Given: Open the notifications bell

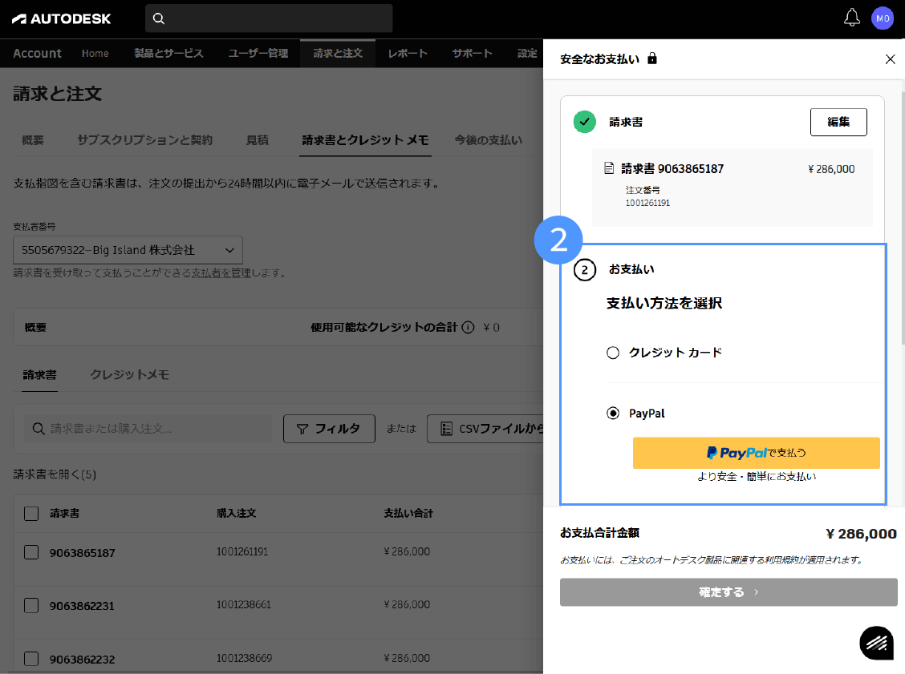Looking at the screenshot, I should point(852,18).
